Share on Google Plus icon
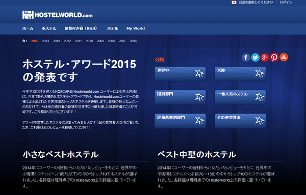 point(265,57)
